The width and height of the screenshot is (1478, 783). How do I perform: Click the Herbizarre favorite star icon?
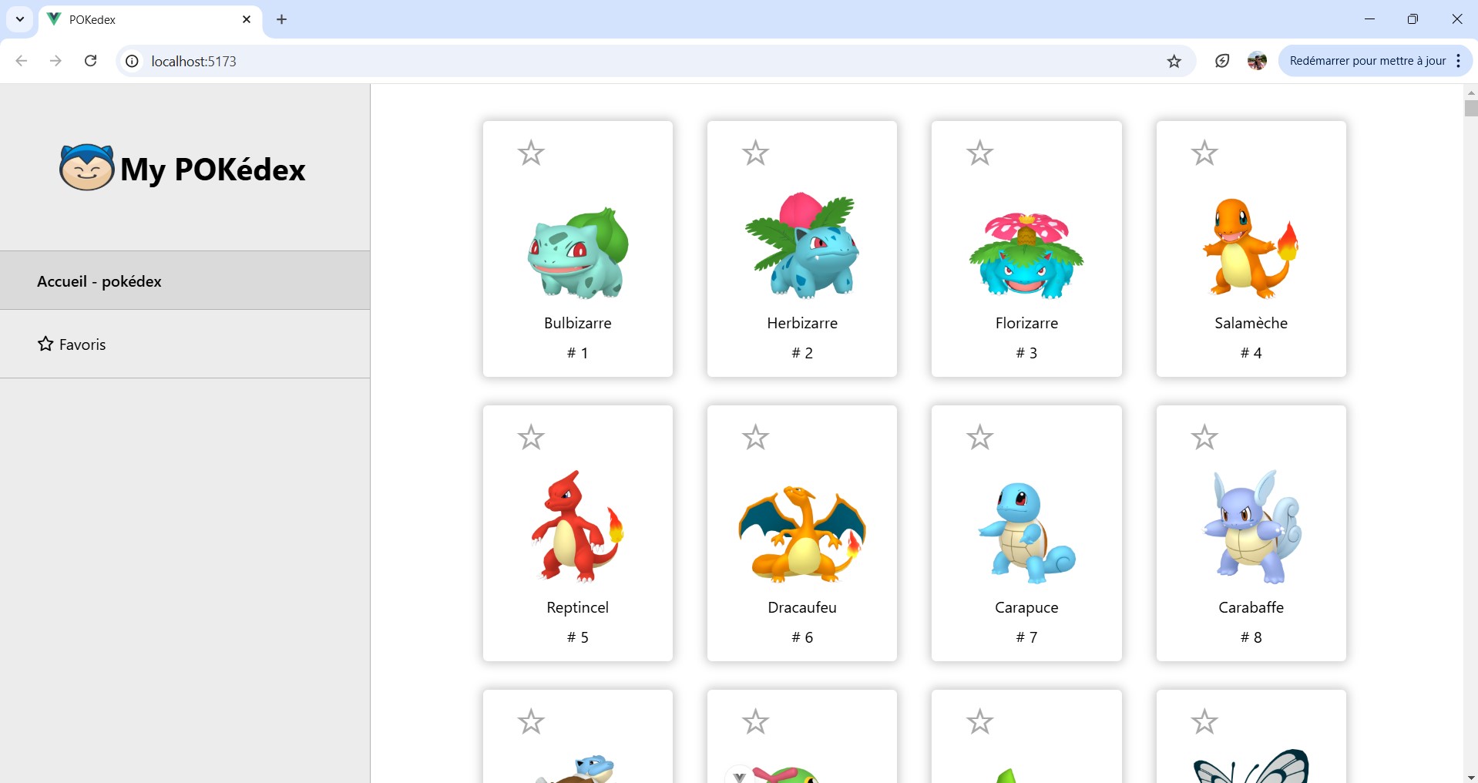coord(755,153)
